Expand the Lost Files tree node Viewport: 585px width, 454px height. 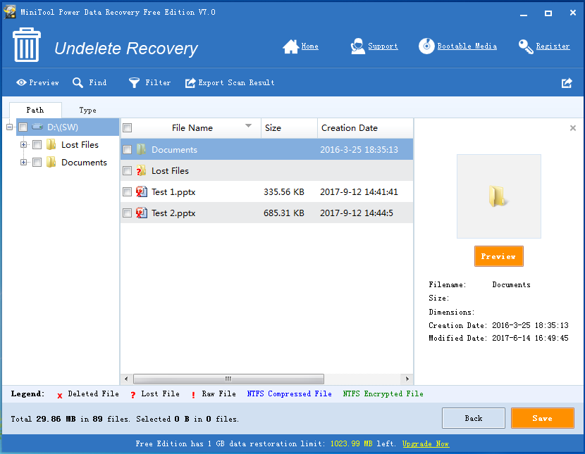[23, 144]
